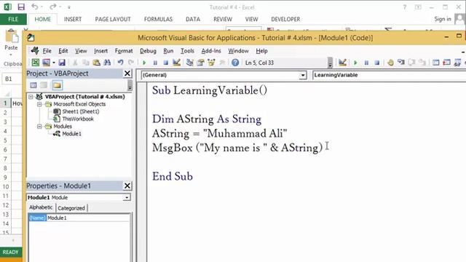Screen dimensions: 466x262
Task: Click Sign in link in Excel window
Action: (443, 19)
